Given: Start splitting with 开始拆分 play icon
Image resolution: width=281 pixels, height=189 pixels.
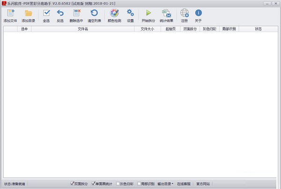Looking at the screenshot, I should (x=148, y=13).
